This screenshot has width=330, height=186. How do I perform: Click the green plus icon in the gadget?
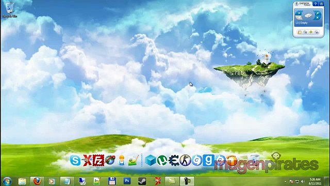coord(311,32)
